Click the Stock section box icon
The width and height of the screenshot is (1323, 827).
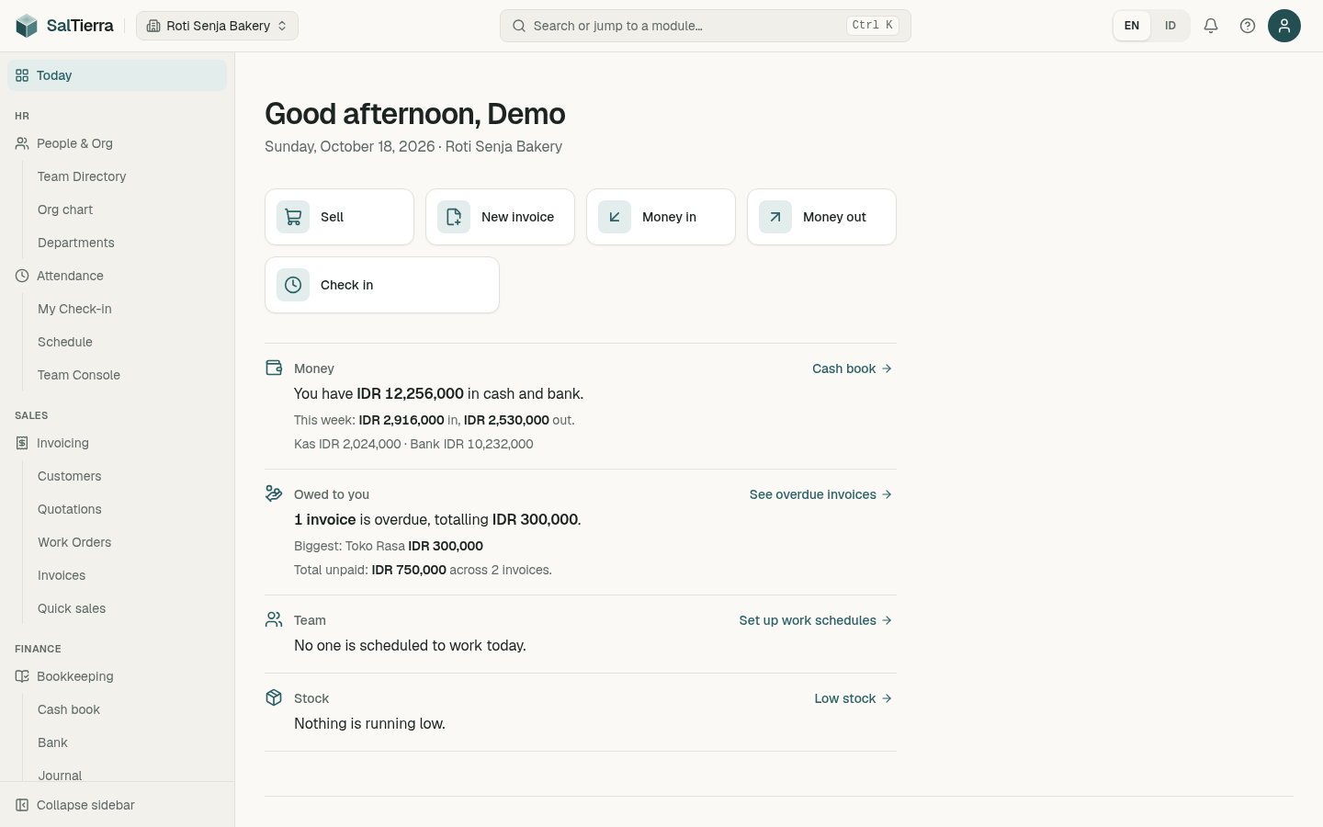click(x=274, y=697)
